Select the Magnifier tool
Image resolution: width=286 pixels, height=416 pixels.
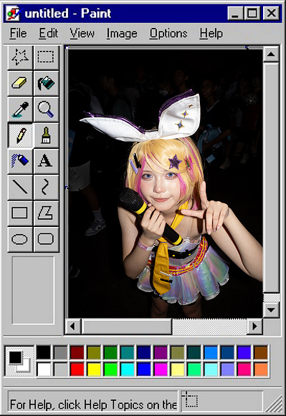46,110
